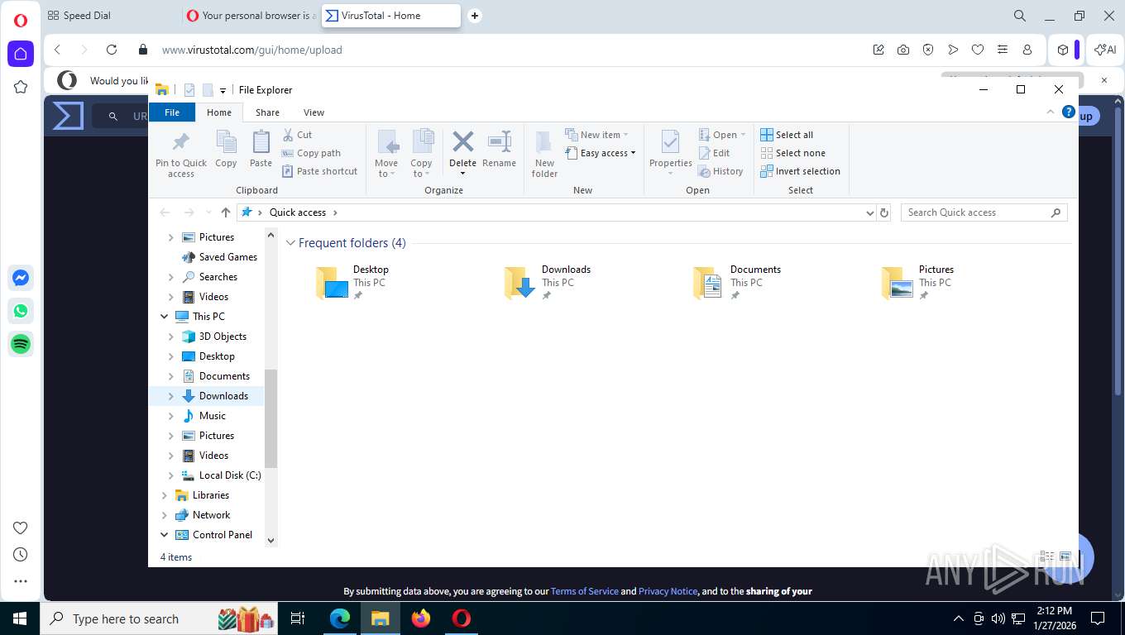Click Cut in Clipboard group
Screen dimensions: 1125x635
297,135
